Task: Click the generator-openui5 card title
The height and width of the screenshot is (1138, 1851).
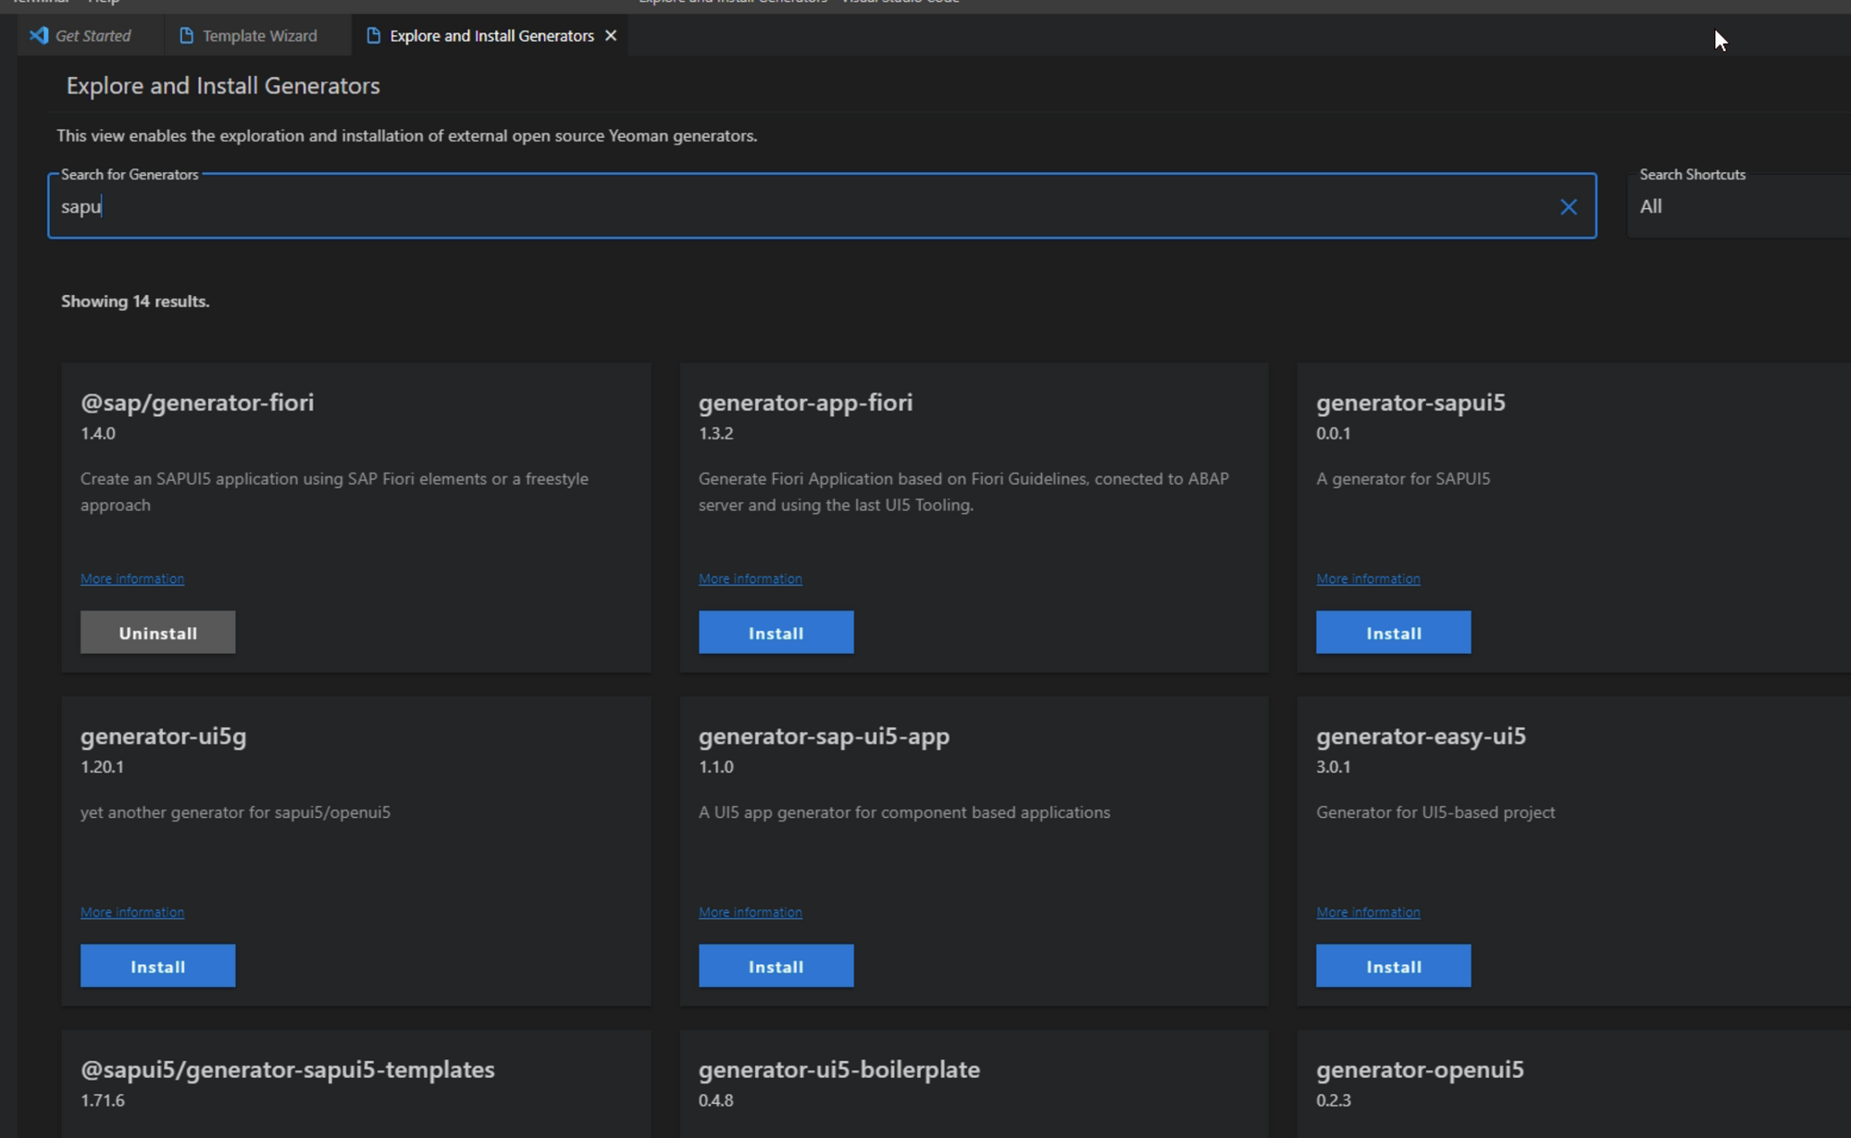Action: pos(1420,1070)
